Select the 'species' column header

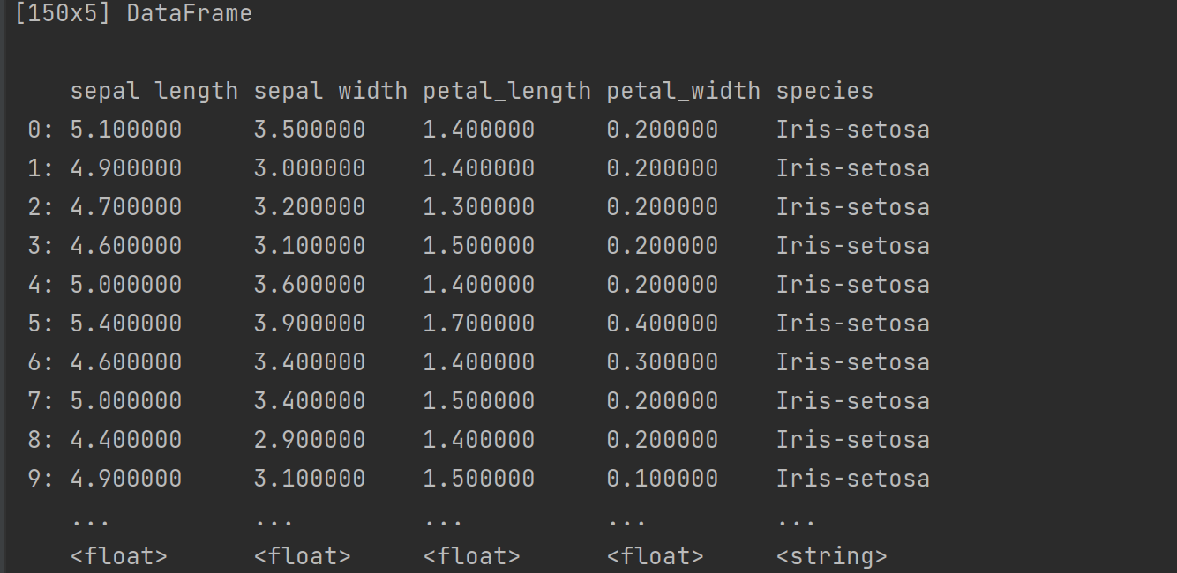[825, 91]
